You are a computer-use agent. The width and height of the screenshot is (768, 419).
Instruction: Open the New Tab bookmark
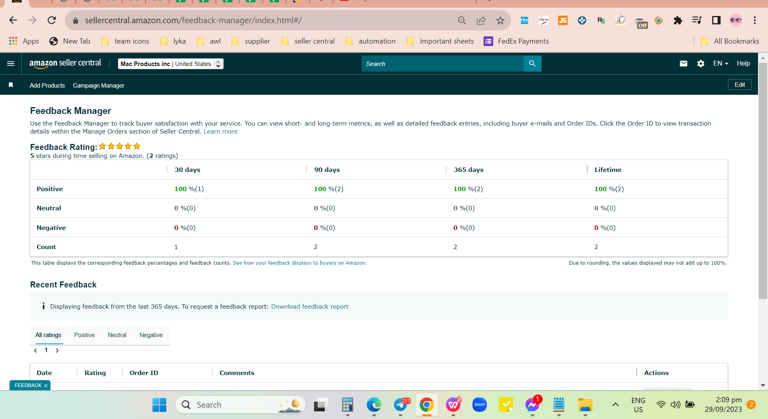(x=70, y=41)
